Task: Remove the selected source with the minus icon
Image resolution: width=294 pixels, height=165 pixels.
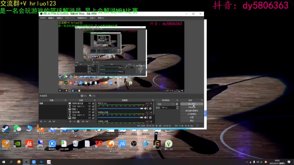Action: 74,121
